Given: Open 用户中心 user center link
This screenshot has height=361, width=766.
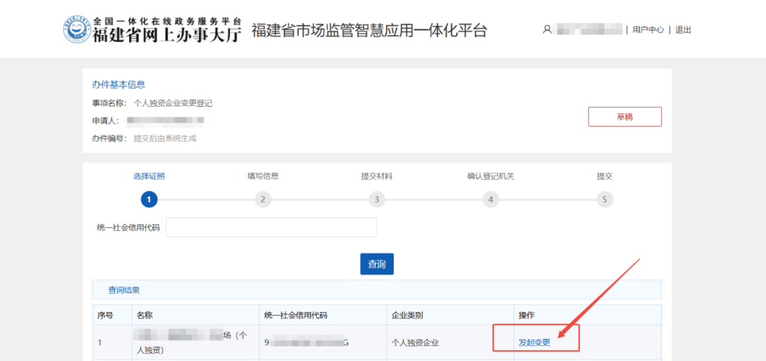Looking at the screenshot, I should (648, 30).
